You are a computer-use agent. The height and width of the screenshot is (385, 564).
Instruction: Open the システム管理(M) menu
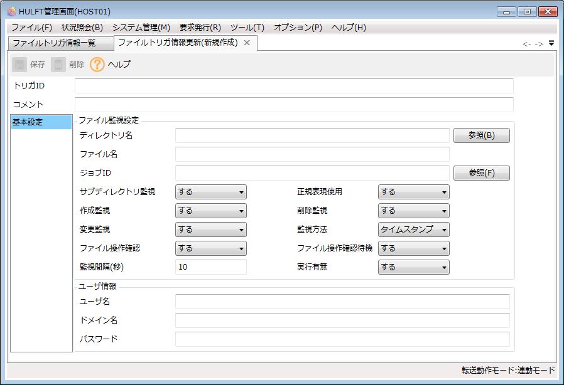click(141, 28)
